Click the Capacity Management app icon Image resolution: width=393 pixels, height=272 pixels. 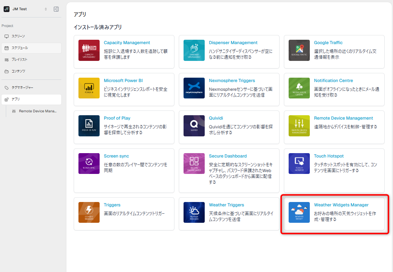[x=89, y=50]
